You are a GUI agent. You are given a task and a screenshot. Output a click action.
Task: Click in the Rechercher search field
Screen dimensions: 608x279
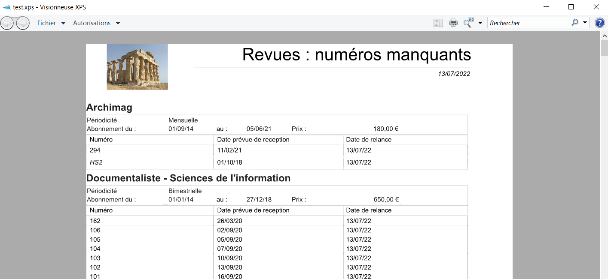tap(529, 23)
